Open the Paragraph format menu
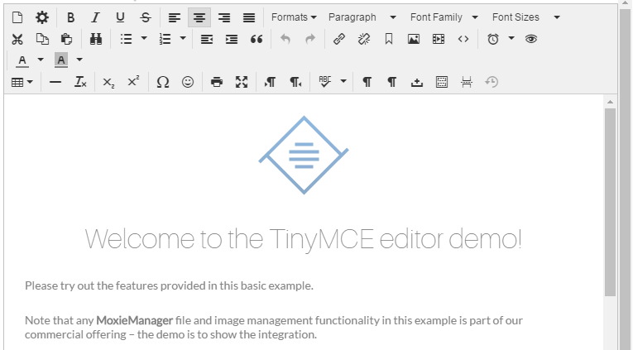 click(362, 17)
